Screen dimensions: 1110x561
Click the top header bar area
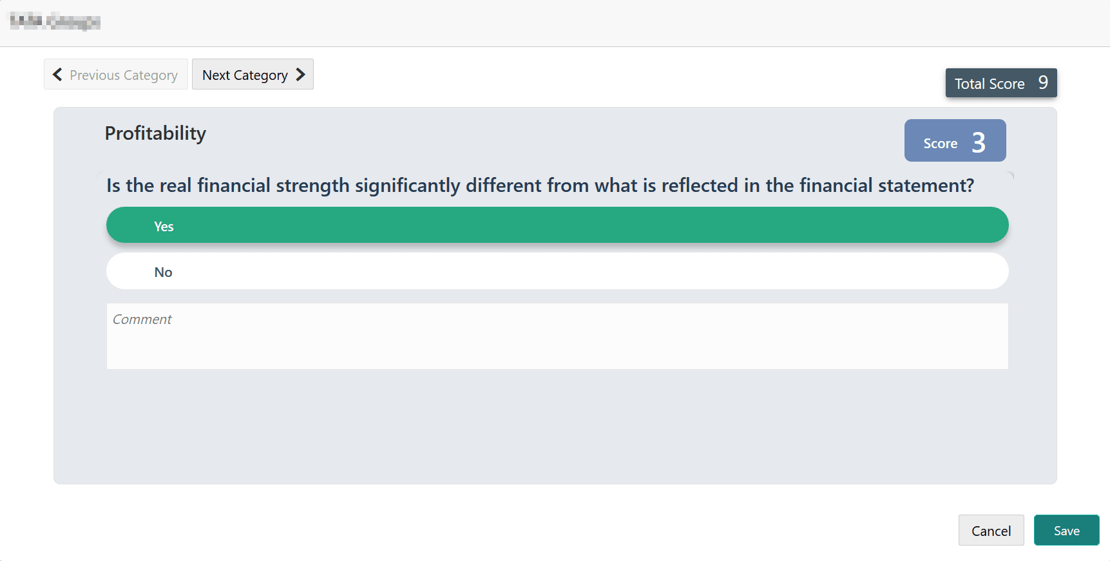554,23
